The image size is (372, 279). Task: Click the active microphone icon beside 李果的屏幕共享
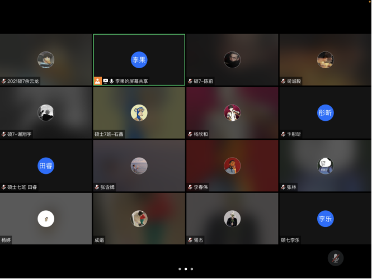point(112,81)
